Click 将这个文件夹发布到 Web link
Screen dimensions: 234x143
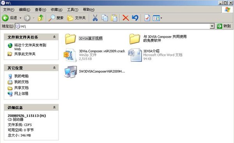[30, 47]
